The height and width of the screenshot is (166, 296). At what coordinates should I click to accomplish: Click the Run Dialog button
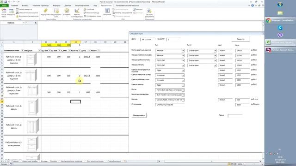pos(92,16)
